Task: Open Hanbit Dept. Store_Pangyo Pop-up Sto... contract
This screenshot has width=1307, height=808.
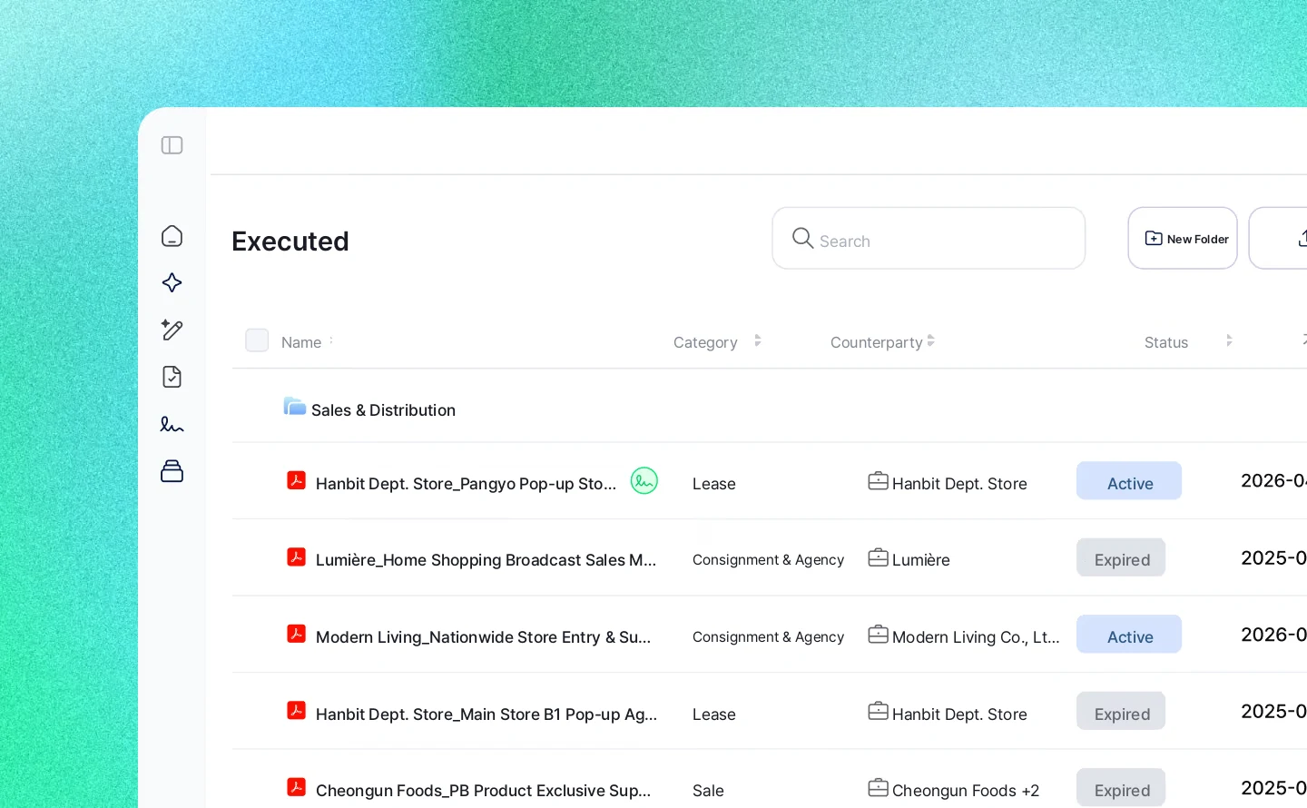Action: [466, 484]
